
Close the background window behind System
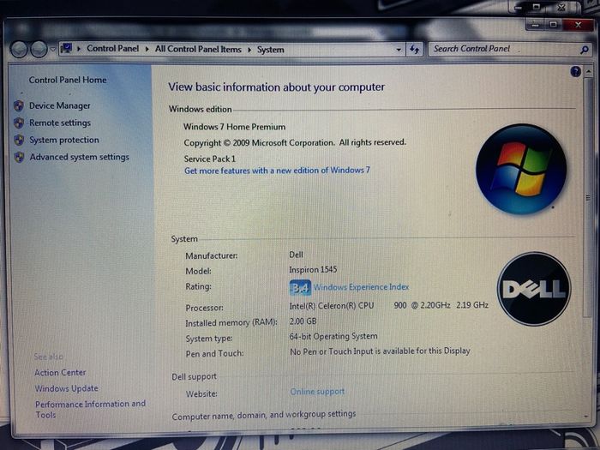561,7
